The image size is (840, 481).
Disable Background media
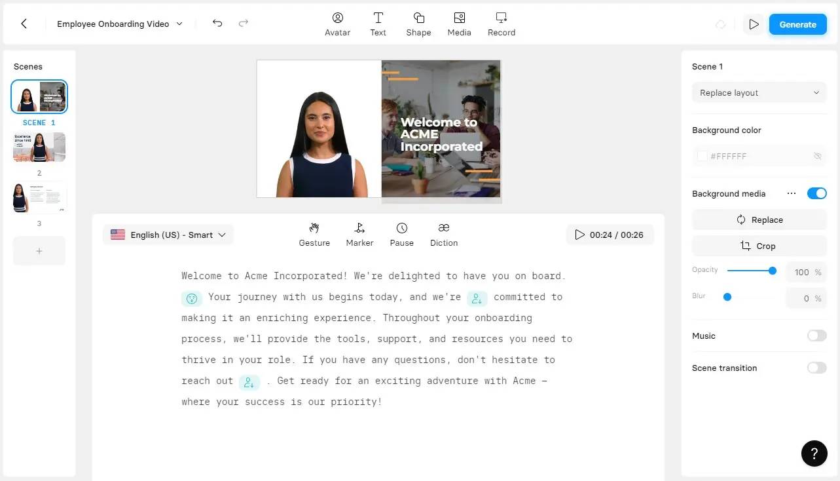816,193
